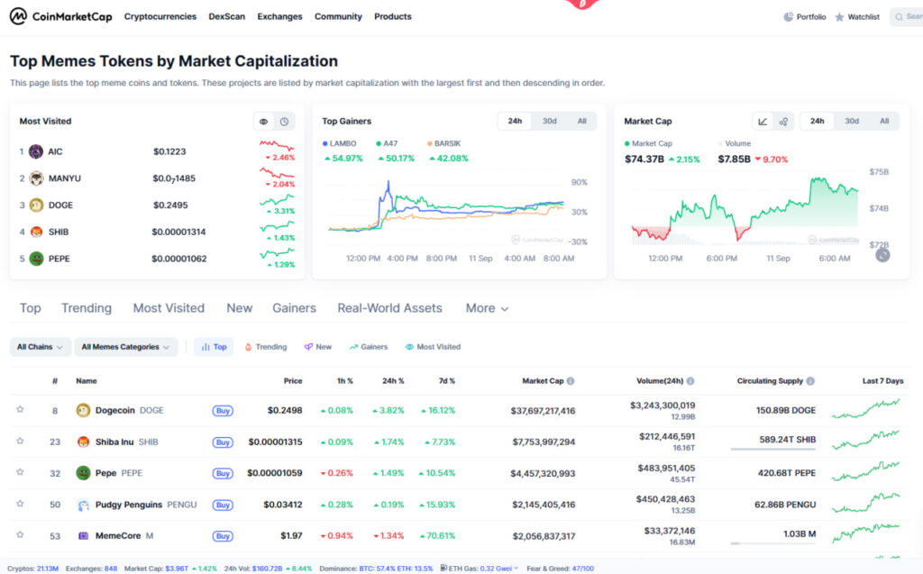Click Volume(24h) info icon
Image resolution: width=923 pixels, height=574 pixels.
pos(690,381)
